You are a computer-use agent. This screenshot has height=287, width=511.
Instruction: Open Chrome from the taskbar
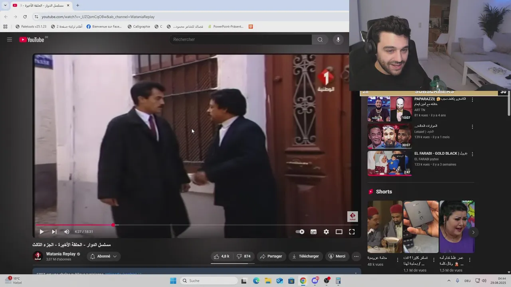pyautogui.click(x=303, y=281)
